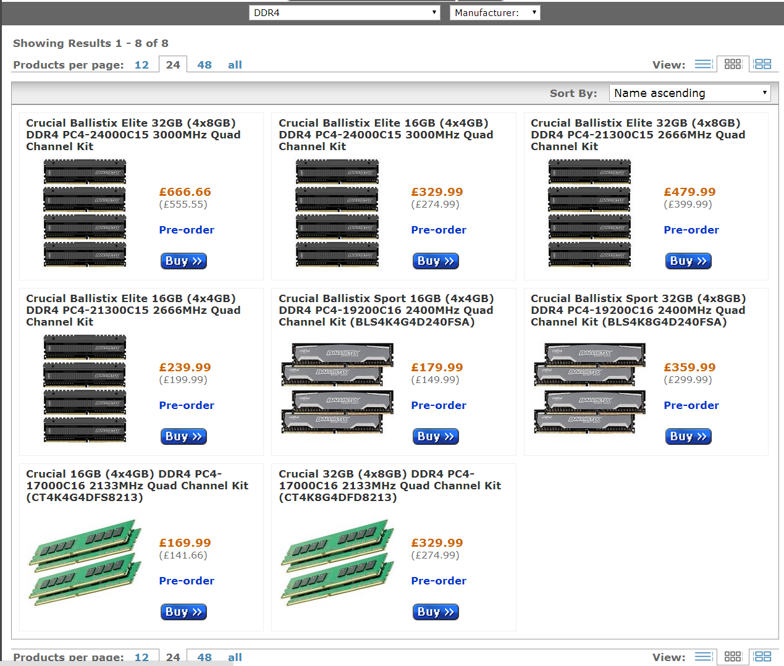Switch to list view icon at top
784x666 pixels.
point(702,64)
